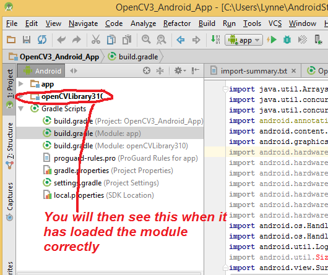Image resolution: width=328 pixels, height=275 pixels.
Task: Click the Scroll from Source target icon
Action: click(147, 70)
